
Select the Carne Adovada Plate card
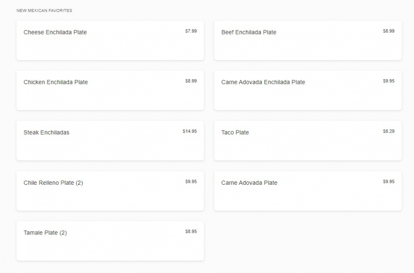tap(308, 191)
